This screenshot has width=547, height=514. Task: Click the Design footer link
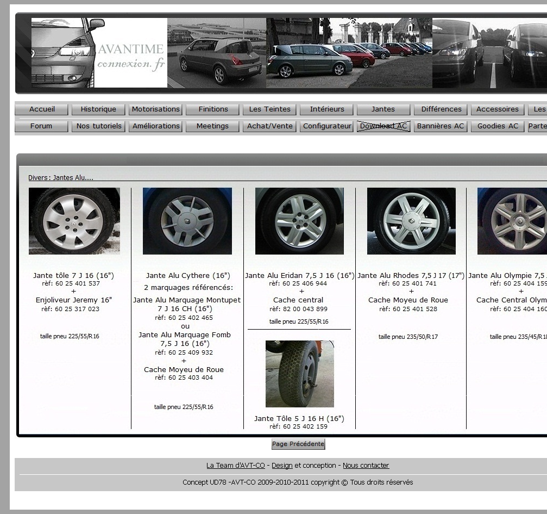tap(282, 466)
